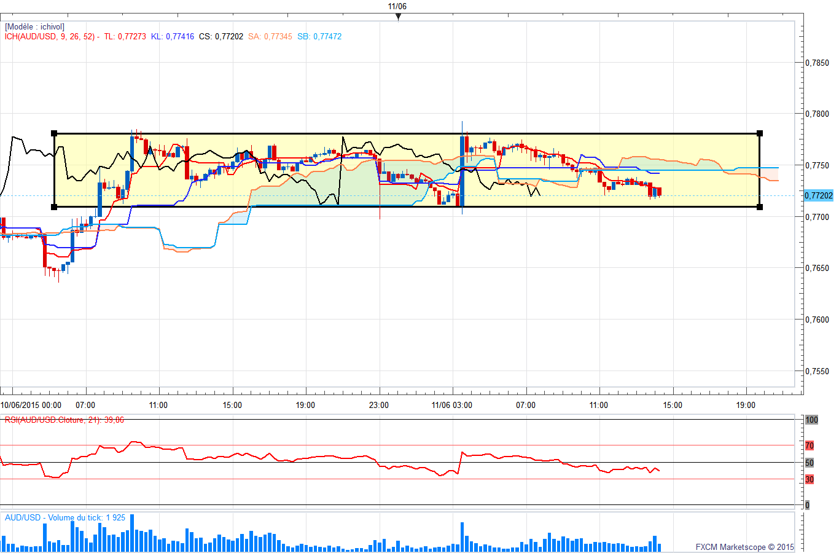Click the RSI 50 level label
Screen dimensions: 839x553
coord(810,463)
